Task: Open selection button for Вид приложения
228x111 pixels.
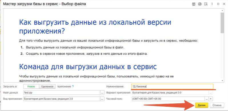Action: 102,99
